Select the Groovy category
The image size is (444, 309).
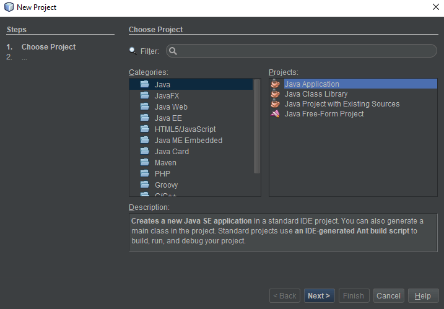click(x=191, y=185)
